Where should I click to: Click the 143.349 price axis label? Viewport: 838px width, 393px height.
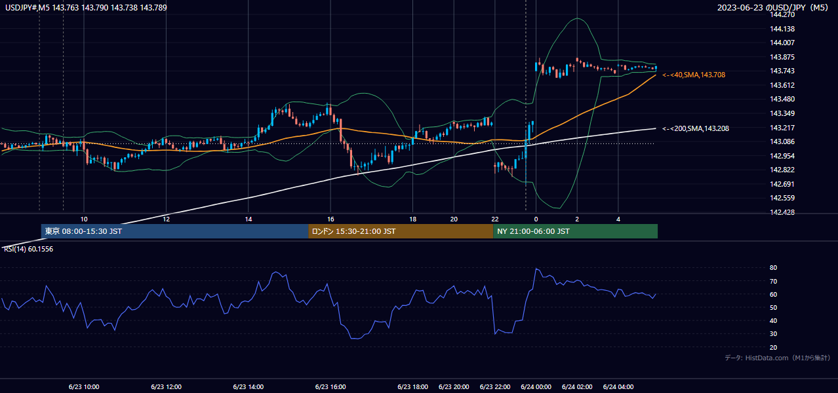(782, 113)
